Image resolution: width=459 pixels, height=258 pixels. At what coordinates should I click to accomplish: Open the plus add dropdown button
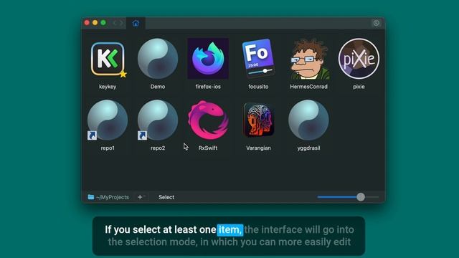(141, 197)
